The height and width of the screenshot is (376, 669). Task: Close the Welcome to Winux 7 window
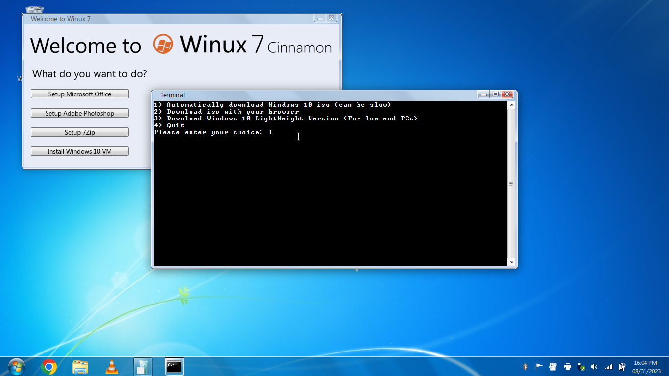point(332,18)
